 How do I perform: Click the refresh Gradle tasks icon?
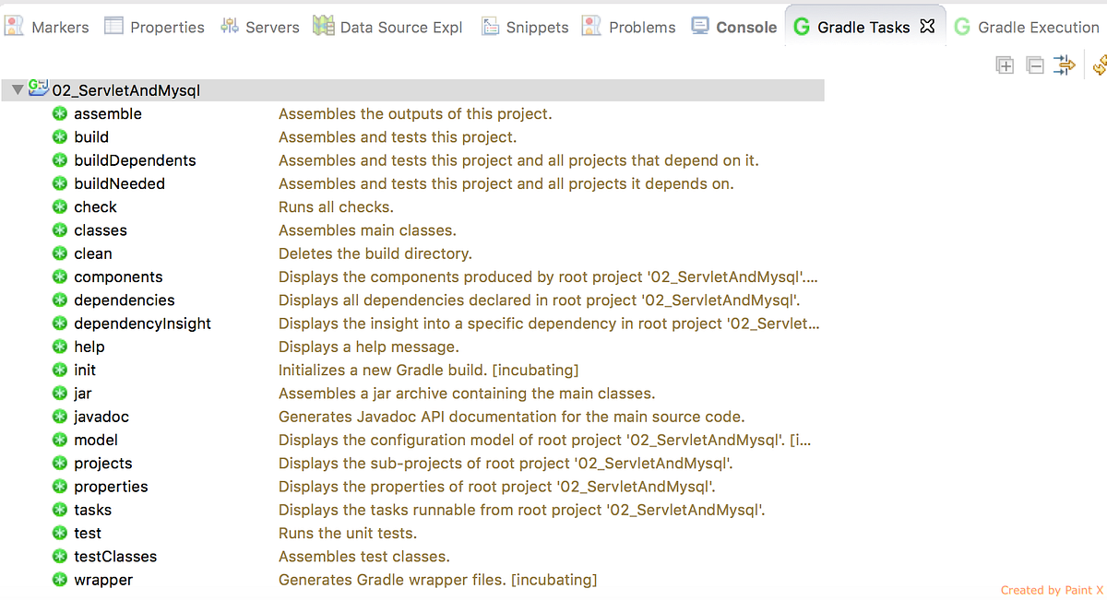(1101, 65)
